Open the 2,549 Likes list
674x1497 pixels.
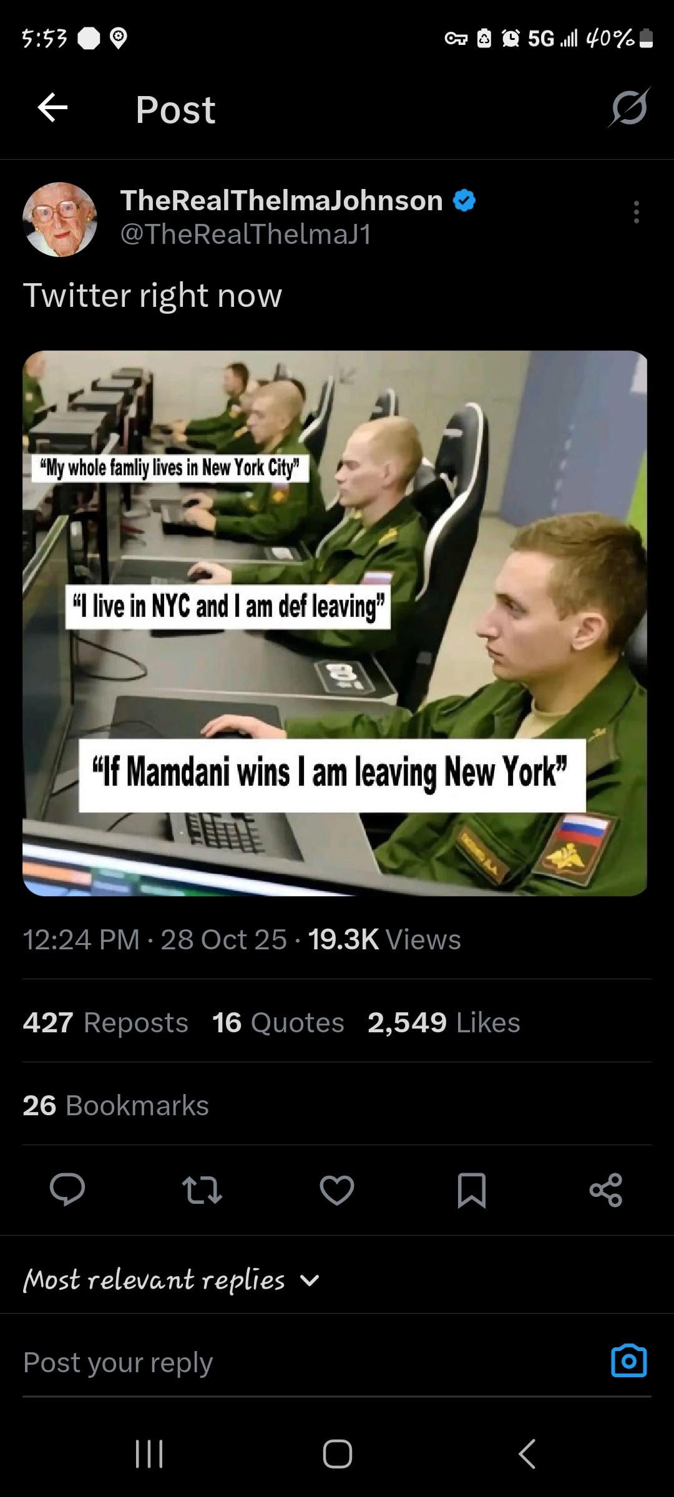(x=444, y=1022)
